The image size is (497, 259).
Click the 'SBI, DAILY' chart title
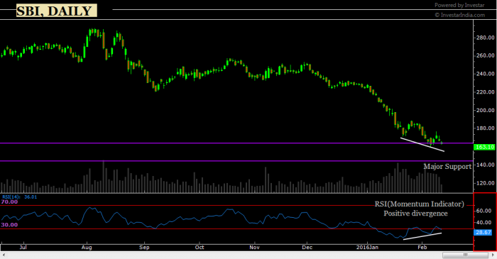[x=57, y=11]
